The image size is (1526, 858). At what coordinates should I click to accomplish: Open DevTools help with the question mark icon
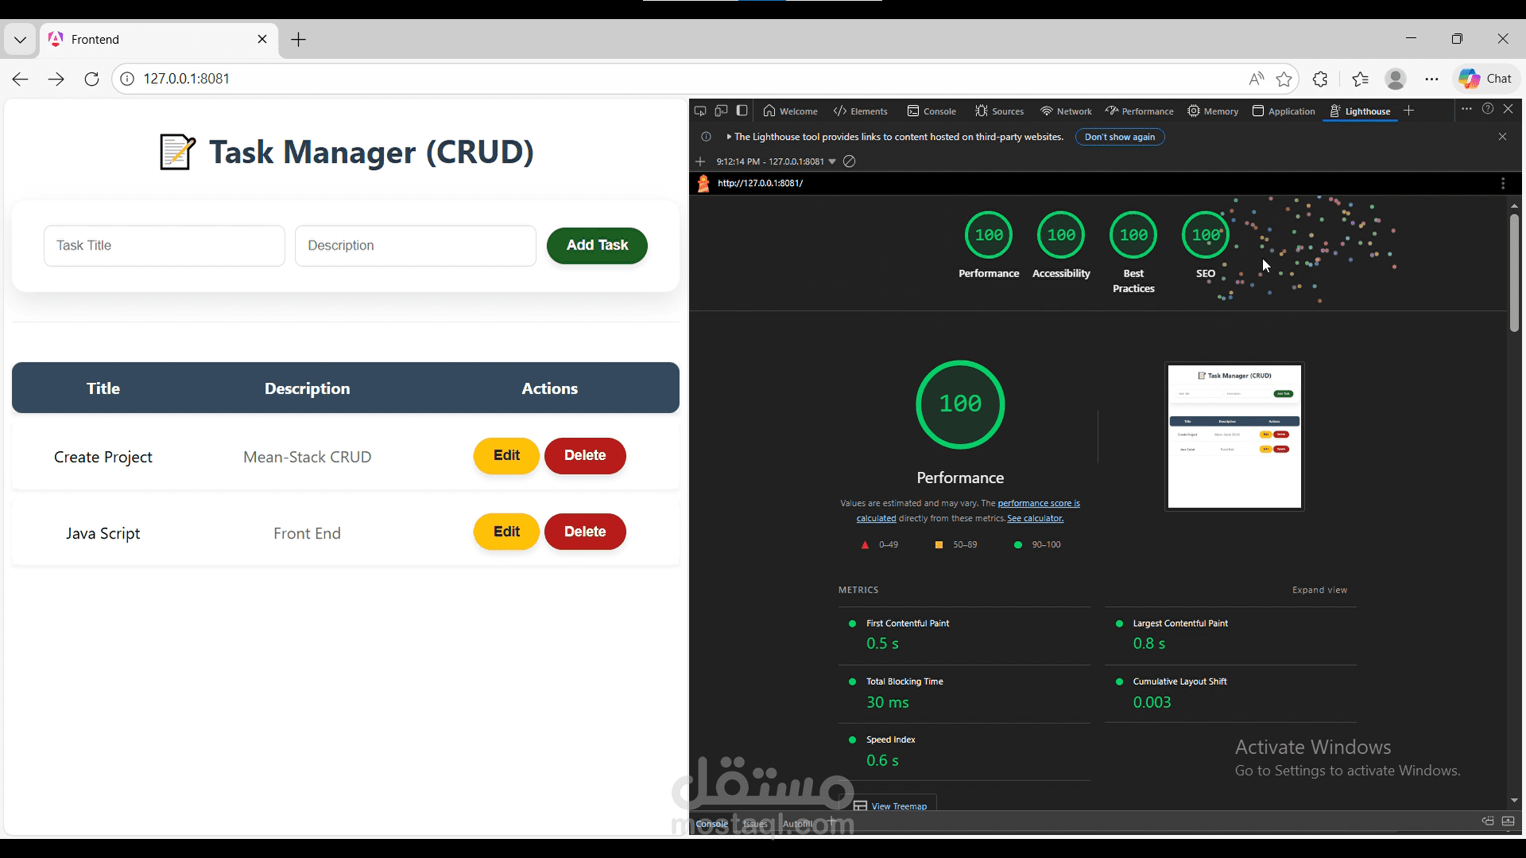(1487, 109)
